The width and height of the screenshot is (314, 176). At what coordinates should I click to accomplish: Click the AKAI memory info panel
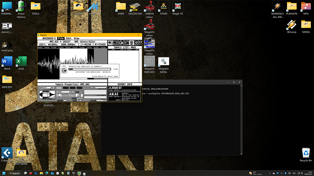click(125, 96)
